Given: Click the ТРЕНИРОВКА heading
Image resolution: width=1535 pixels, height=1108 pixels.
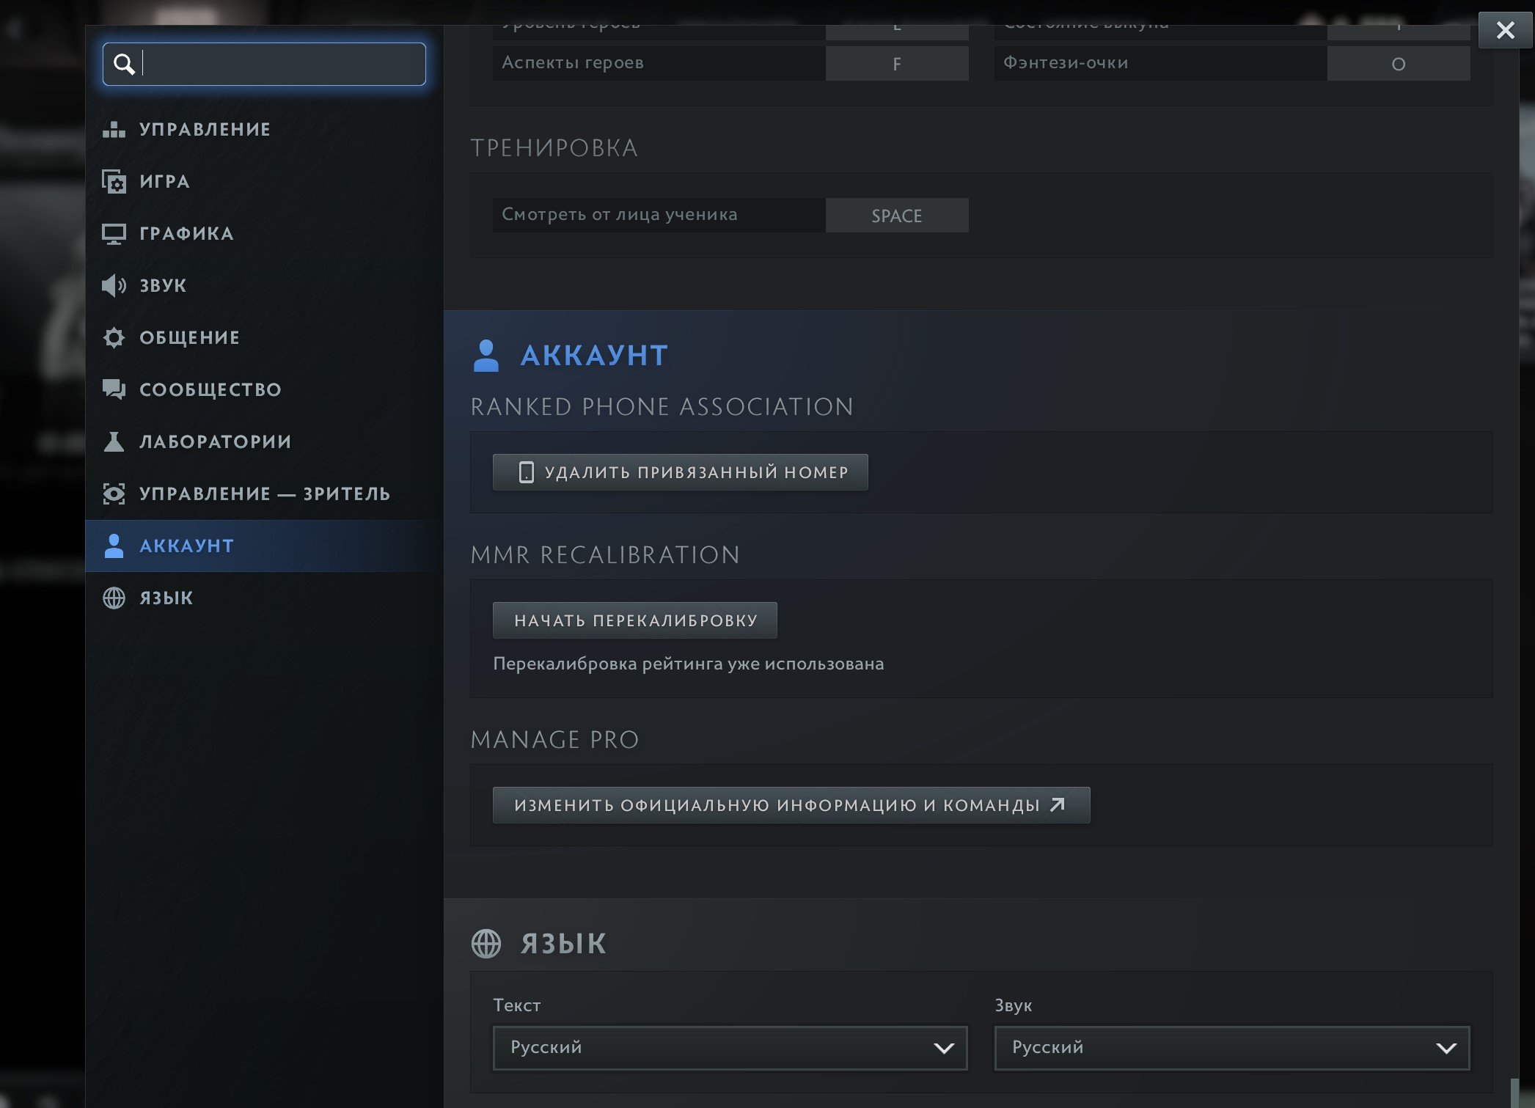Looking at the screenshot, I should click(x=554, y=148).
